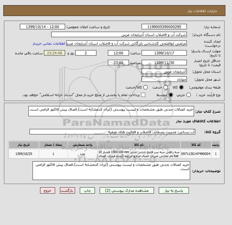Click need date cell 1399/10/25
The height and width of the screenshot is (225, 232).
24,154
